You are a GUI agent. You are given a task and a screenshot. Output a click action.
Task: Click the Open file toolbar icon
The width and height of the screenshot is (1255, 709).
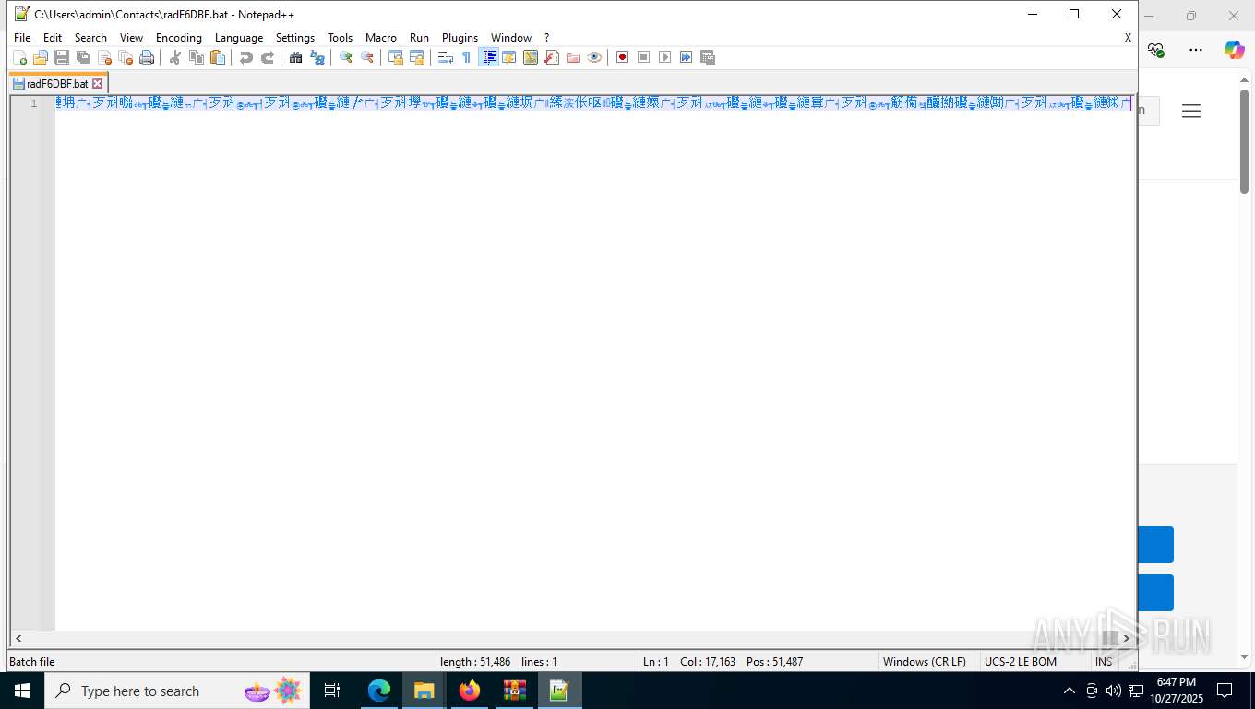click(x=41, y=57)
